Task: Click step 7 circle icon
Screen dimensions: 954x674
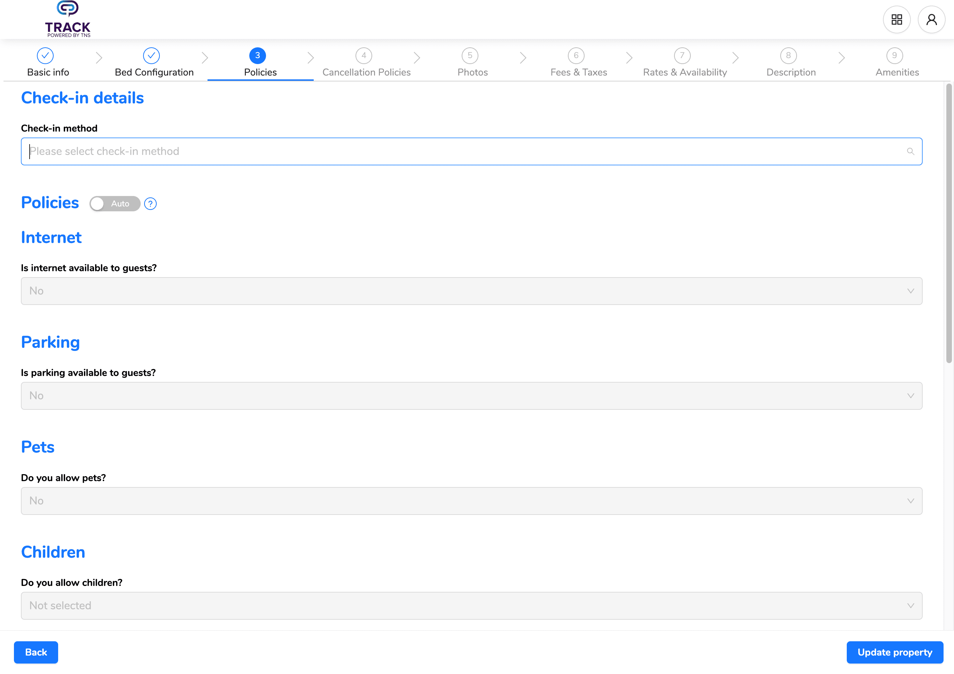Action: (682, 55)
